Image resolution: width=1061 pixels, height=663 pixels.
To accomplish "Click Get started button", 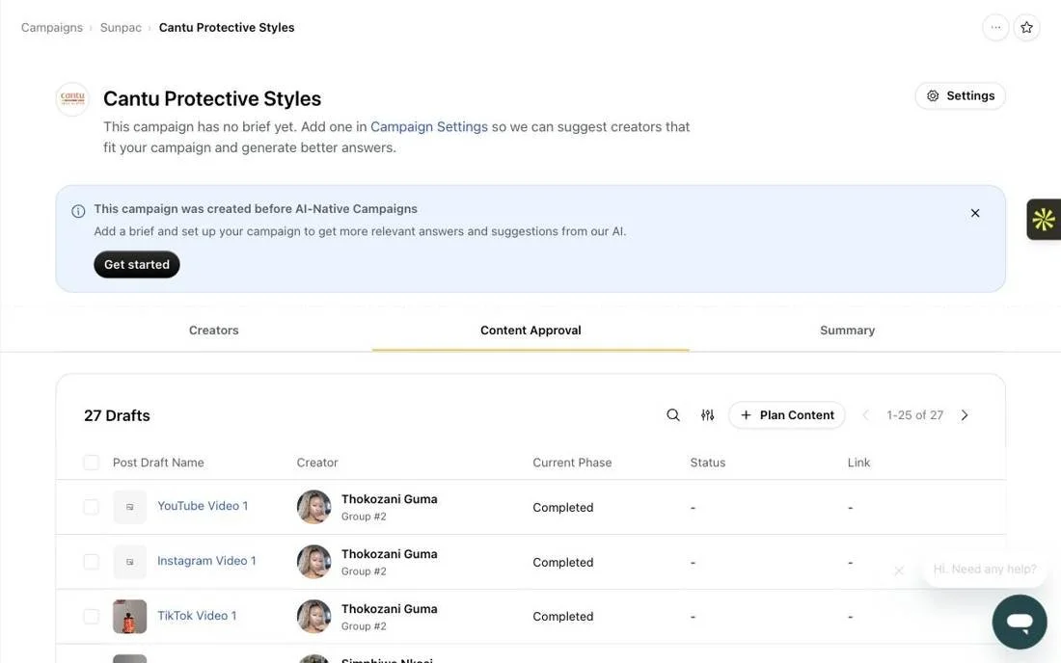I will click(137, 264).
